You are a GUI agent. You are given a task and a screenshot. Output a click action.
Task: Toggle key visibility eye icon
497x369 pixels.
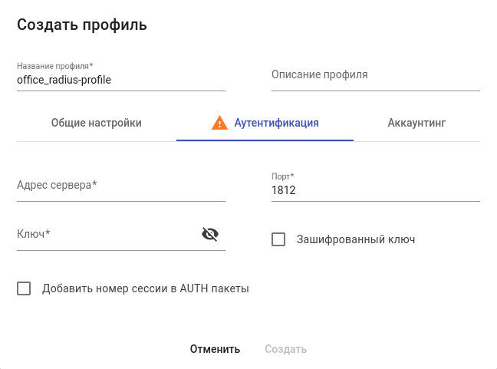pos(209,234)
